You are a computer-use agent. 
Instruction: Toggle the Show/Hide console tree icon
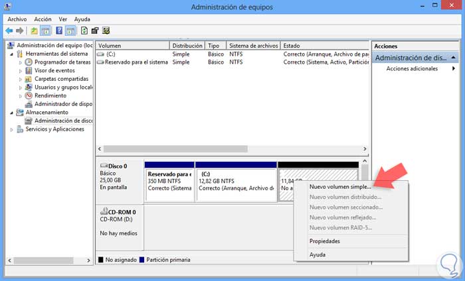[x=45, y=30]
